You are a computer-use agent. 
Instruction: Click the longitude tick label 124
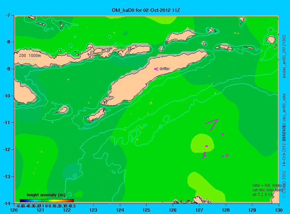(x=120, y=210)
